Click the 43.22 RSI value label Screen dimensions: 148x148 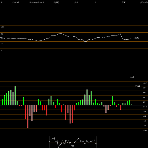point(136,38)
